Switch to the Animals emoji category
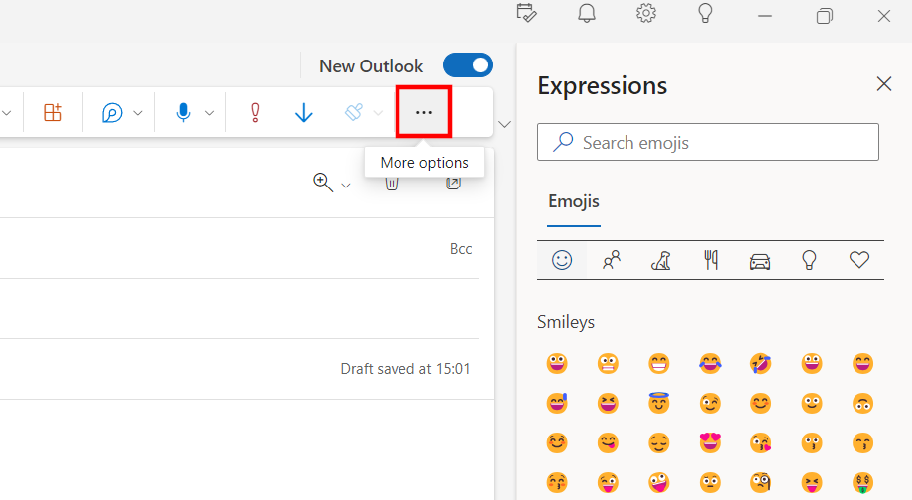 (x=661, y=260)
